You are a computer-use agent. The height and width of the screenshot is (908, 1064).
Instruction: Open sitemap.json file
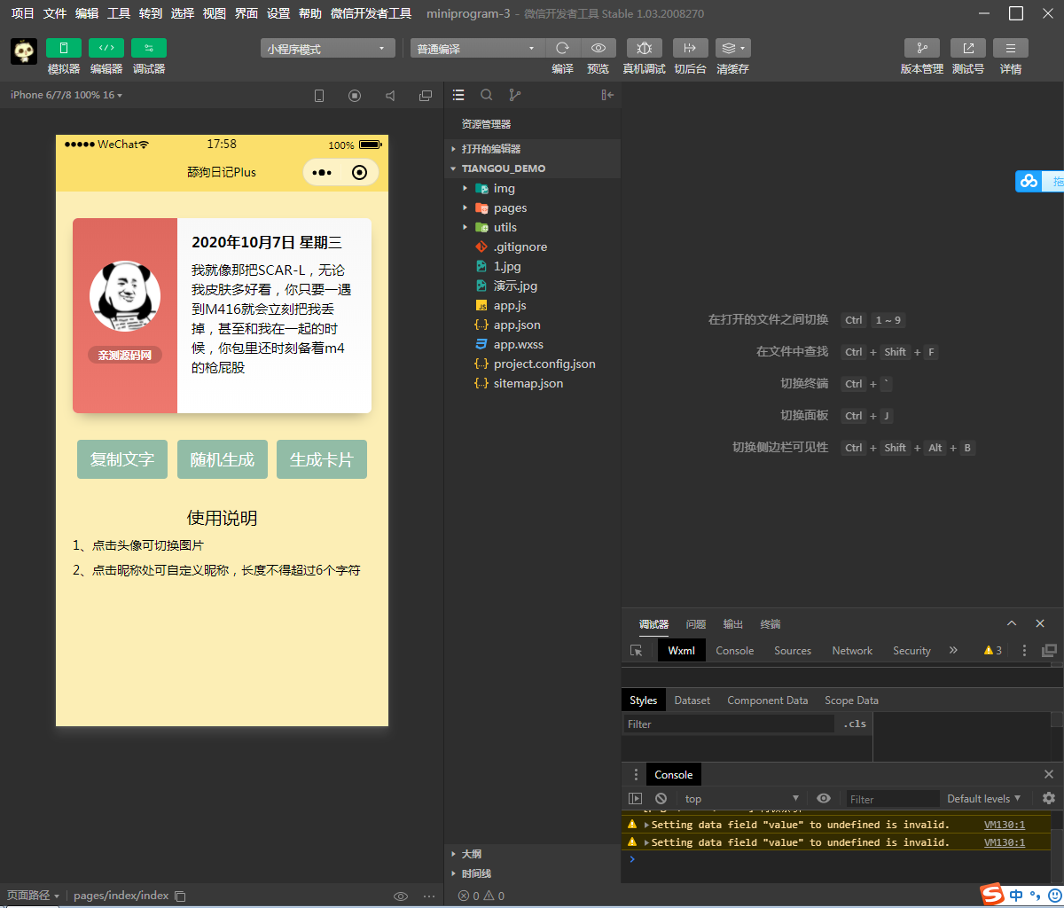(532, 383)
